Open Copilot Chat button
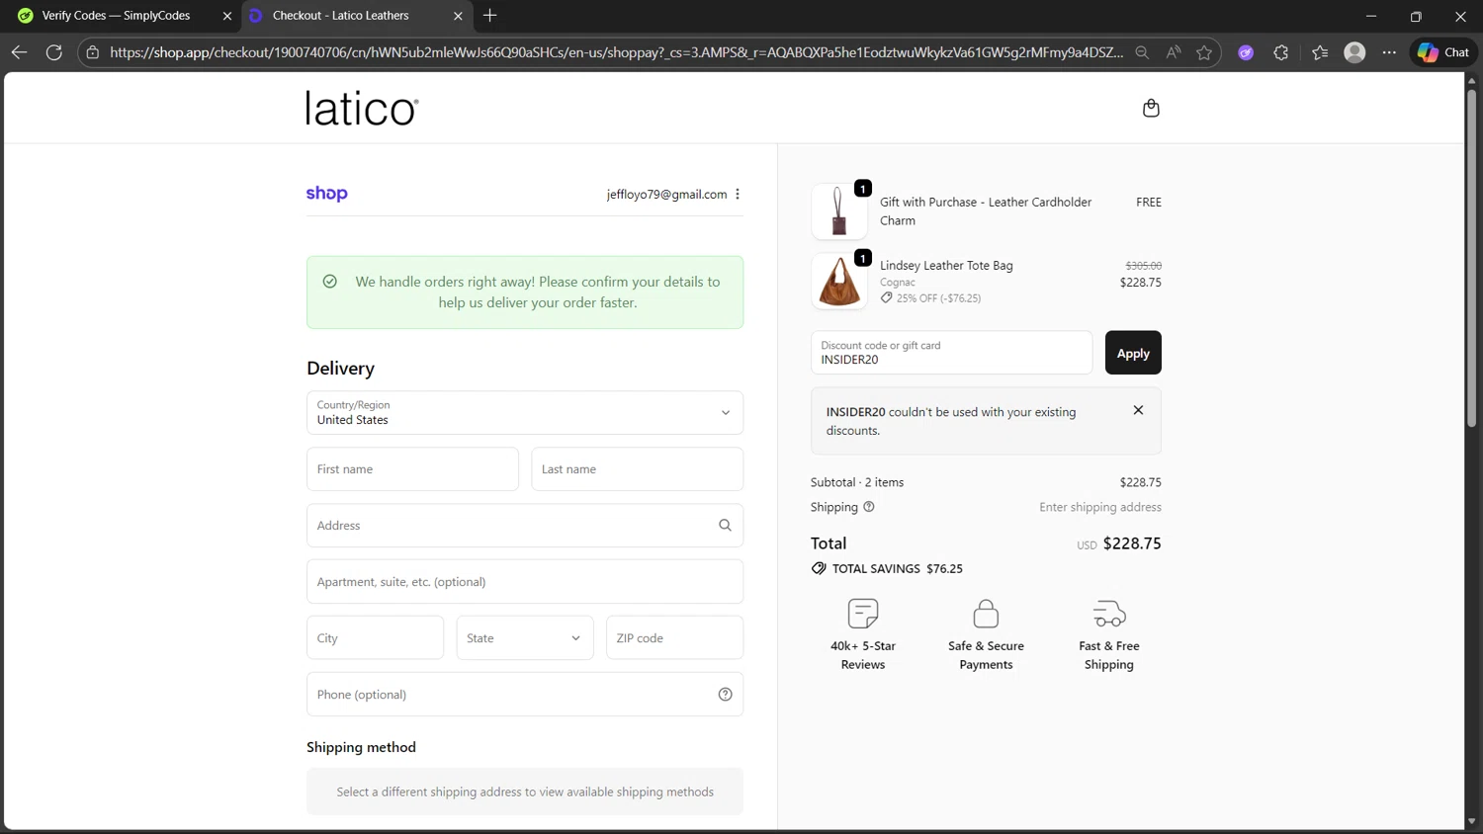 click(1443, 52)
